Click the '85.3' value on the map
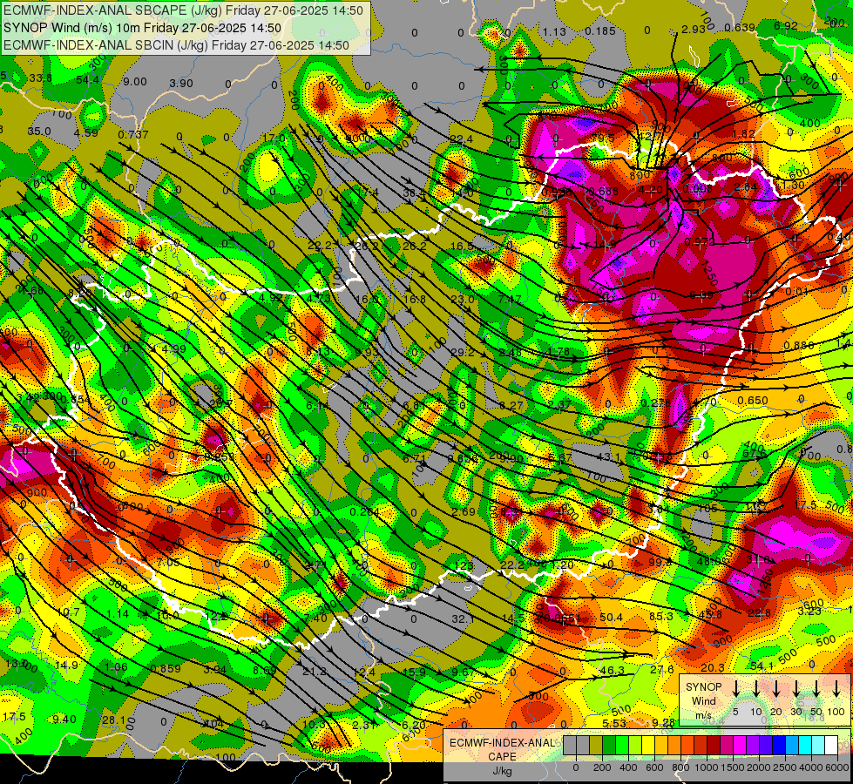This screenshot has width=853, height=784. click(x=661, y=616)
